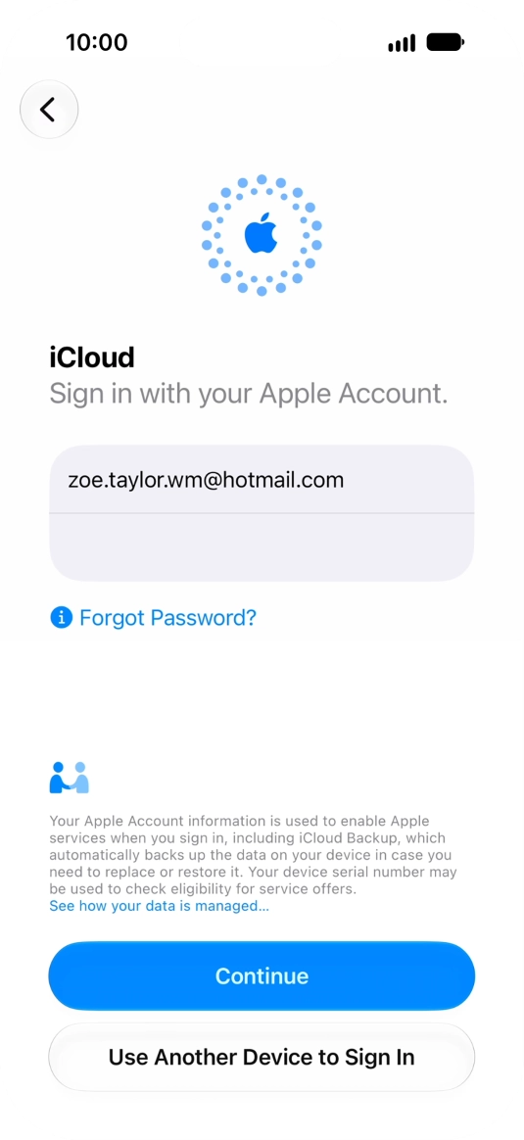Tap the 10:00 clock in status bar
Image resolution: width=524 pixels, height=1140 pixels.
point(97,42)
